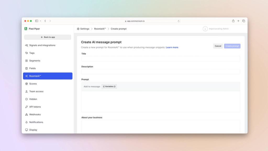Open the Variables insert dropdown

pyautogui.click(x=109, y=87)
